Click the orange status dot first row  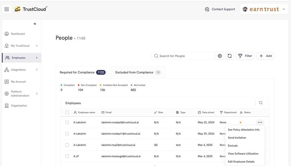tap(241, 123)
